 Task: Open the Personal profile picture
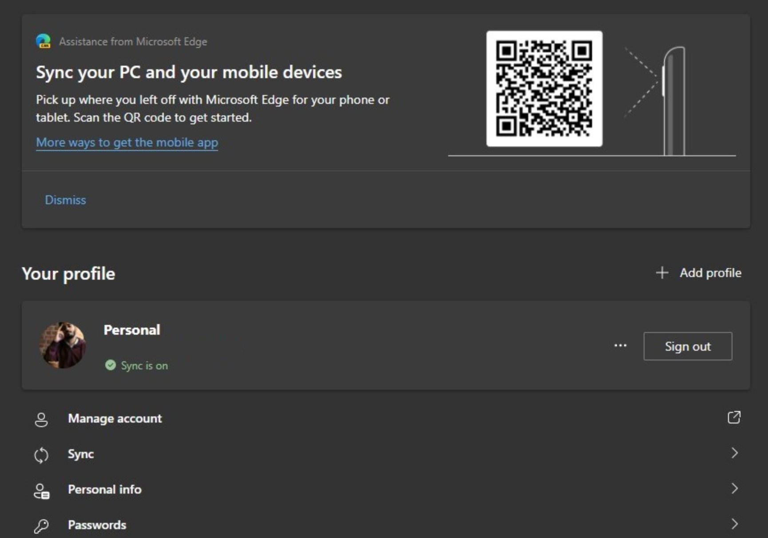(63, 345)
